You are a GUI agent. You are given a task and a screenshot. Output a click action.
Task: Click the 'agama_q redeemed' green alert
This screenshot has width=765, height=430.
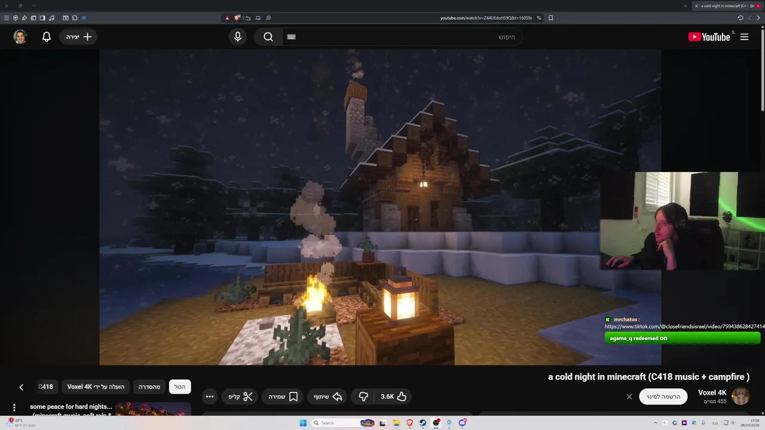click(682, 338)
